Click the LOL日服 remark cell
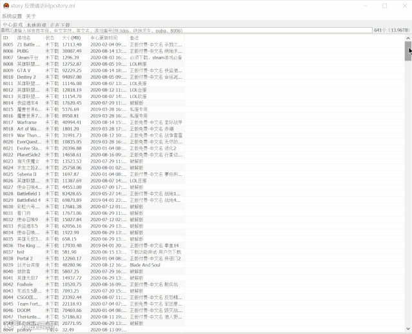 click(138, 181)
